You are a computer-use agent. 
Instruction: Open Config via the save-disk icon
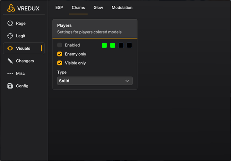(x=10, y=86)
